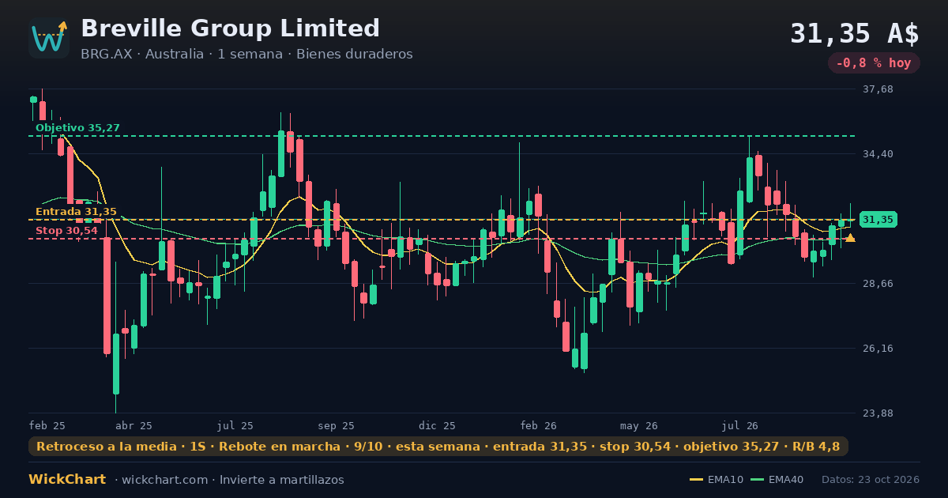Click the abr 25 date label

tap(134, 425)
